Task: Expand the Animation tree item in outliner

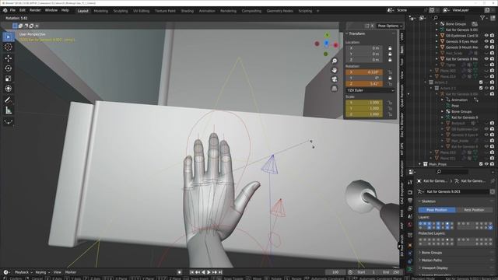Action: coord(442,100)
